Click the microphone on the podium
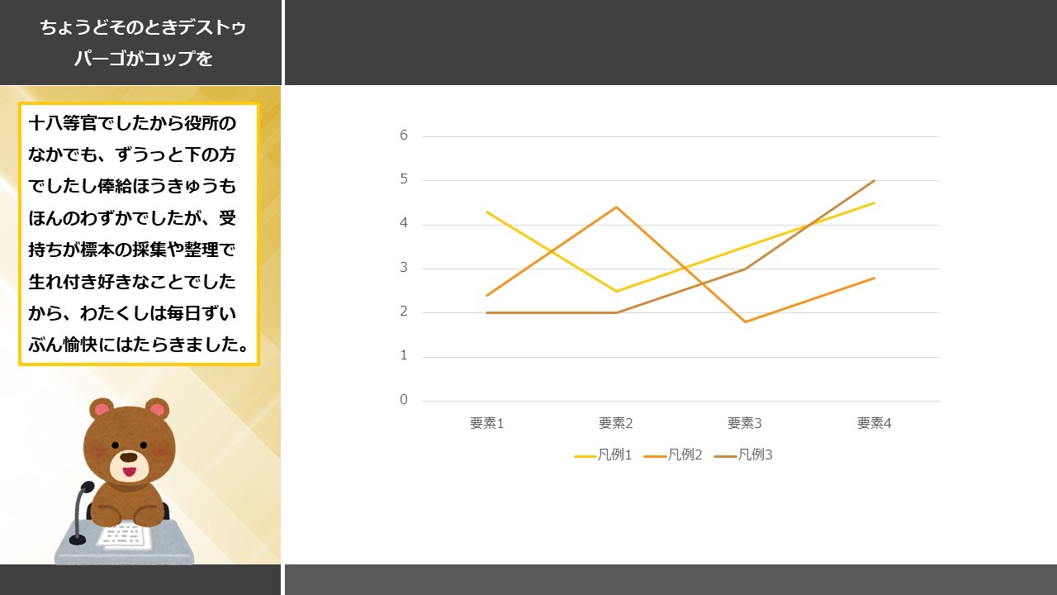1057x595 pixels. click(x=79, y=513)
